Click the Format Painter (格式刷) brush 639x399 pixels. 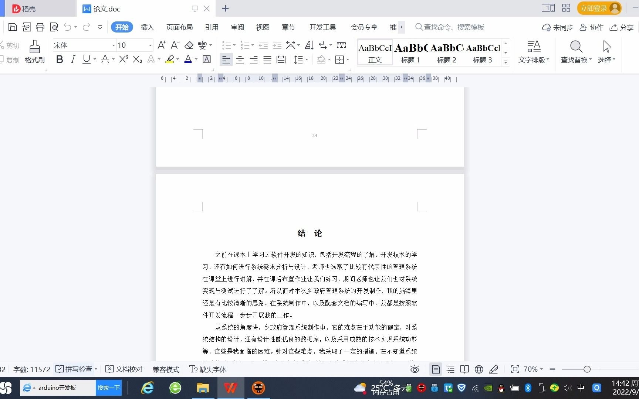pos(35,47)
